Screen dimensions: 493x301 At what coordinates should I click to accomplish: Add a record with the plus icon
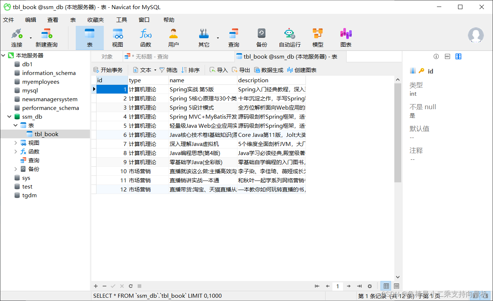(x=96, y=286)
